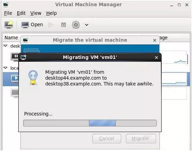Pause the virtual machine from toolbar

click(x=64, y=25)
